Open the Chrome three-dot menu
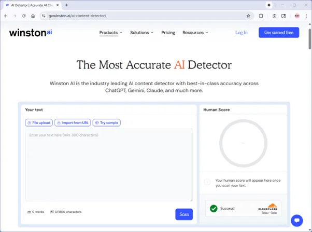This screenshot has width=312, height=232. click(x=306, y=16)
